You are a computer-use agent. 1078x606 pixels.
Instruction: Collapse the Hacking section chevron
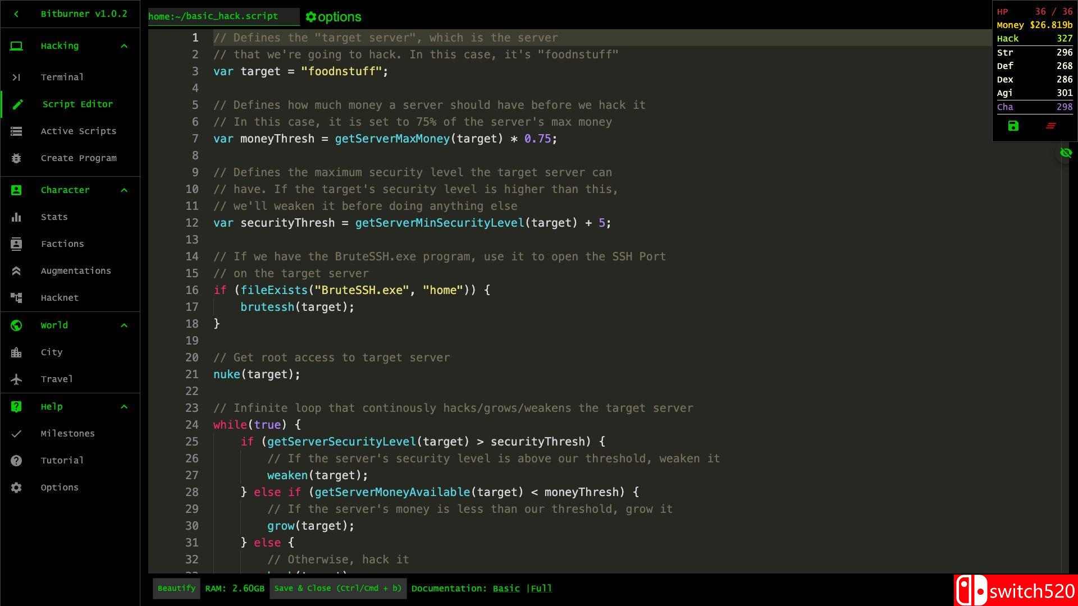click(x=124, y=46)
